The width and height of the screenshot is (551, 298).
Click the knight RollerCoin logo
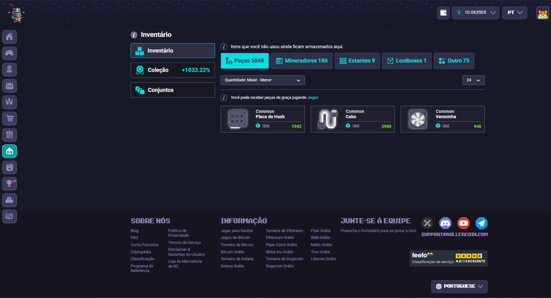tap(16, 14)
